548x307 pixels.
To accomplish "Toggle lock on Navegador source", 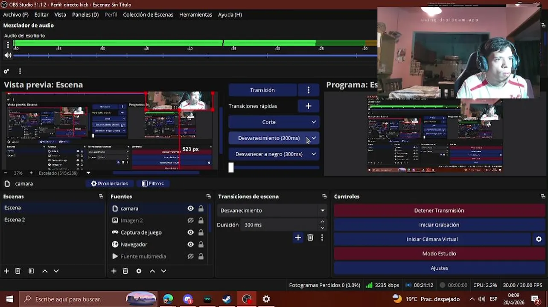I will [201, 244].
